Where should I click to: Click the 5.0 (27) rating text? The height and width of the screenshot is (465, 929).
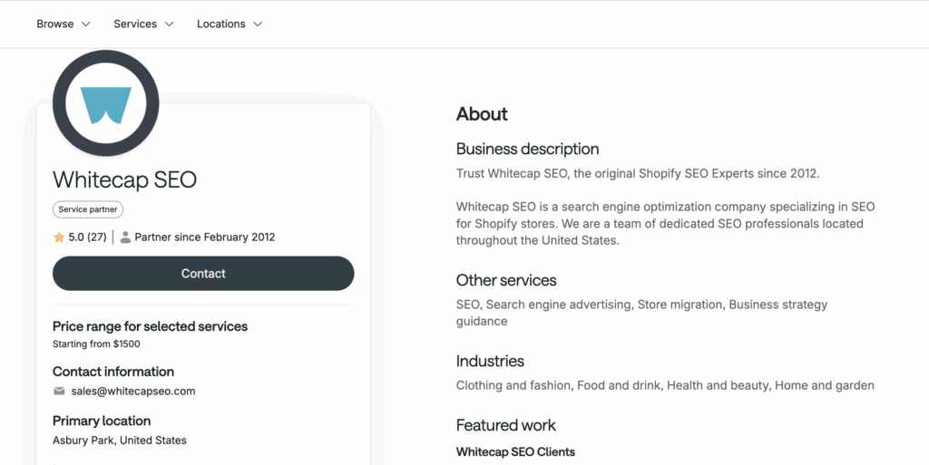(88, 237)
